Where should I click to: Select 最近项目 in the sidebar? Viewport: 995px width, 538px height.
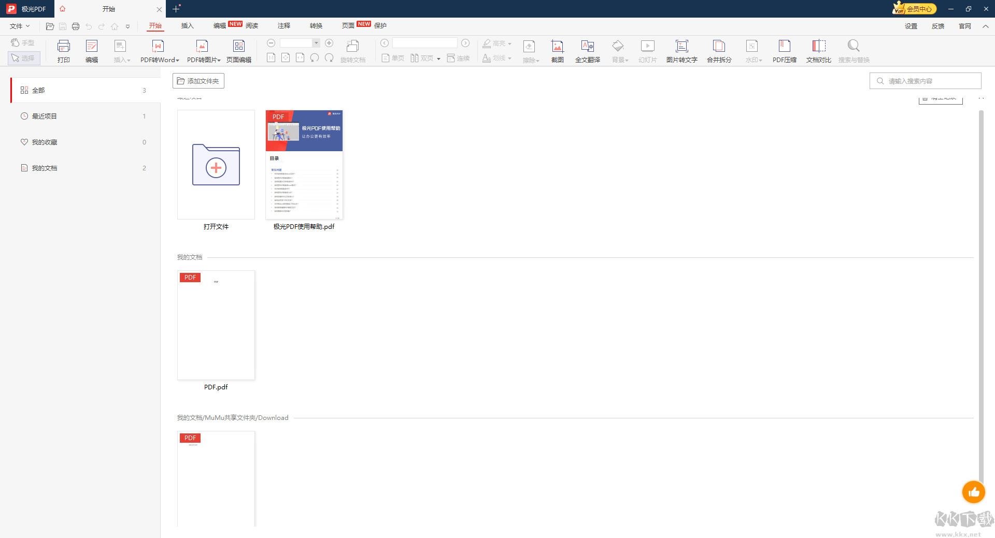coord(86,116)
